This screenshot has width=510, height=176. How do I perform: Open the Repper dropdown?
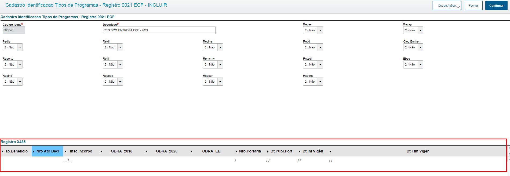[x=213, y=82]
